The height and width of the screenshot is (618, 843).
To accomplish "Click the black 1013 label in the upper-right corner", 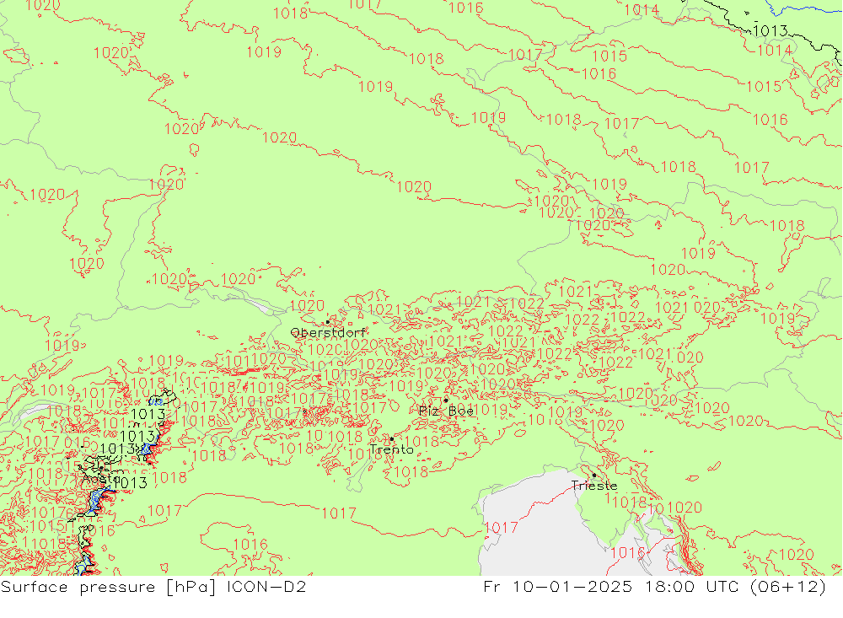I will tap(771, 30).
